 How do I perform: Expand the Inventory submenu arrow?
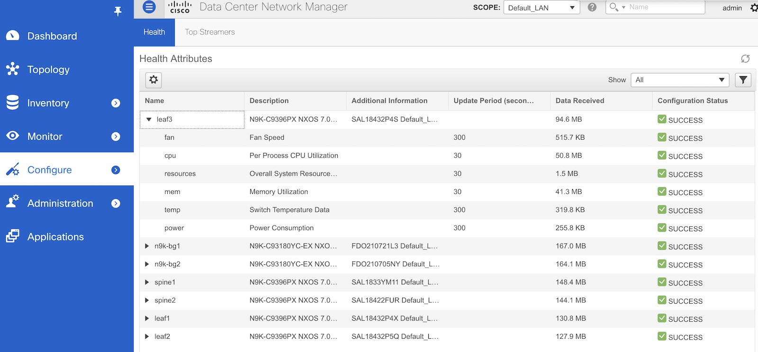116,103
